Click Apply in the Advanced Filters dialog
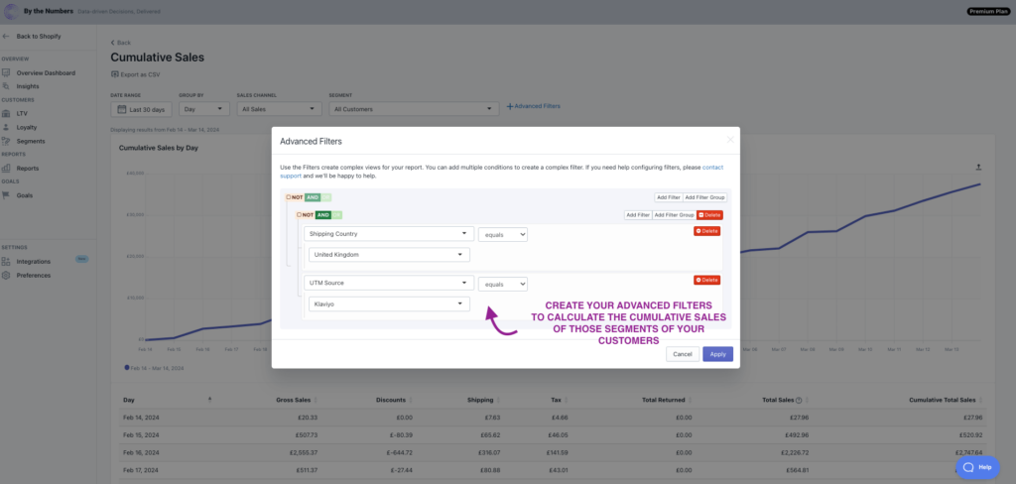 [718, 354]
